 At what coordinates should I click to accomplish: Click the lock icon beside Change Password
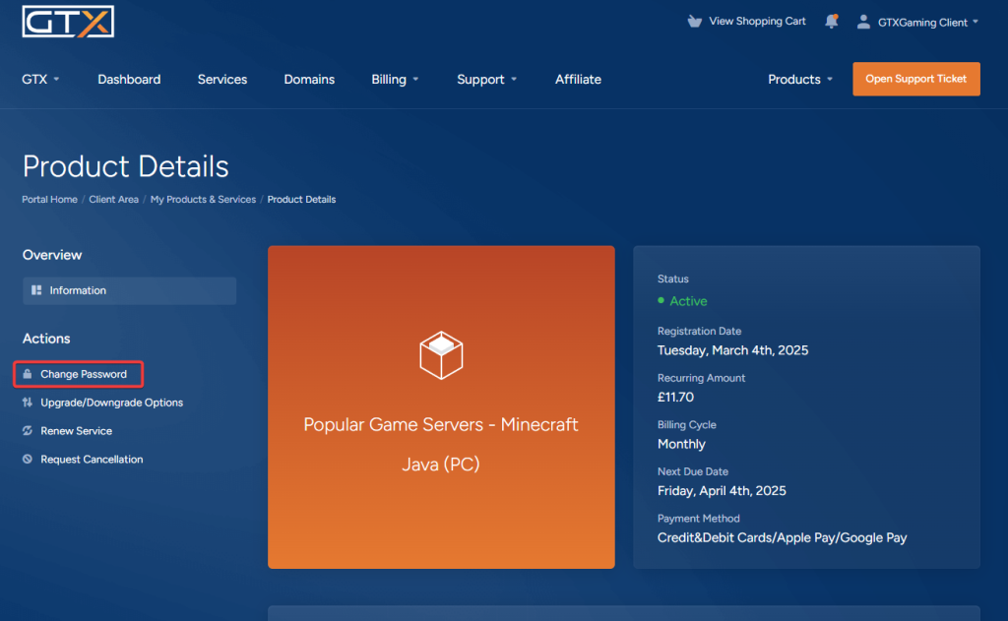[27, 374]
